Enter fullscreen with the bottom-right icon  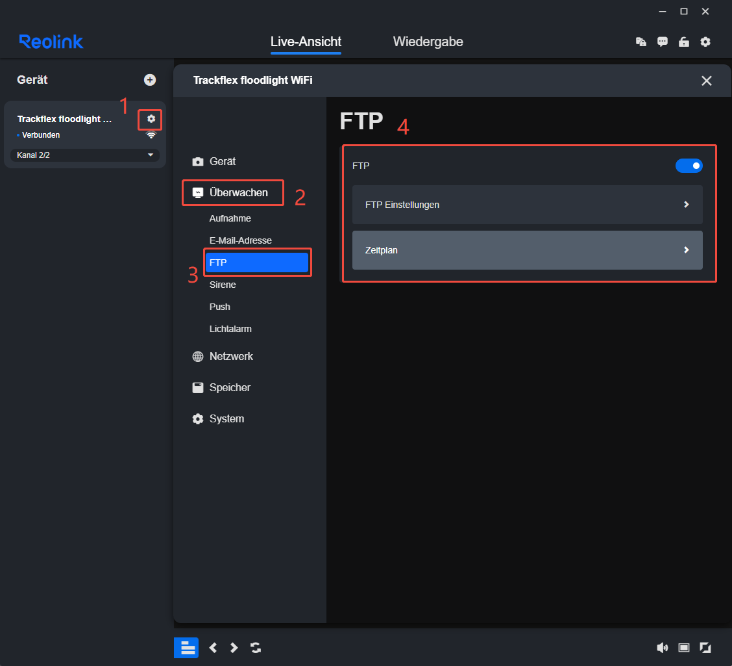[x=705, y=648]
